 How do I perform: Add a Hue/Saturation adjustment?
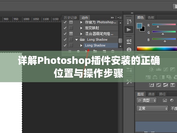pyautogui.click(x=148, y=77)
